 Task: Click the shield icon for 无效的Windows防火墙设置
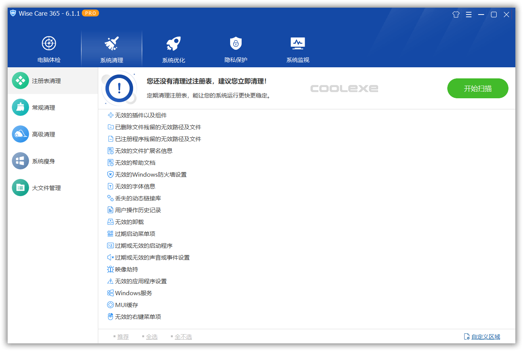[110, 174]
